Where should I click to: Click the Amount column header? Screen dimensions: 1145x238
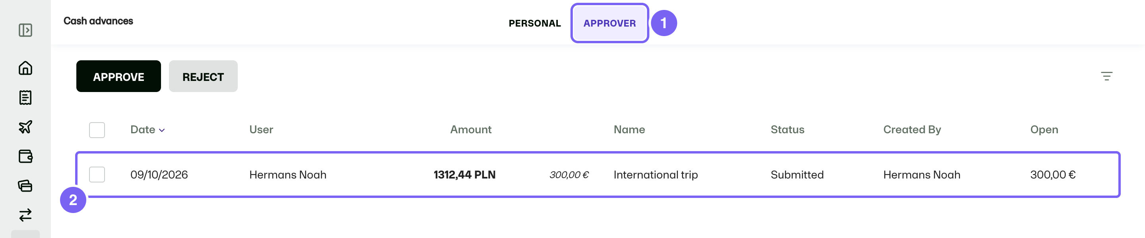(471, 130)
